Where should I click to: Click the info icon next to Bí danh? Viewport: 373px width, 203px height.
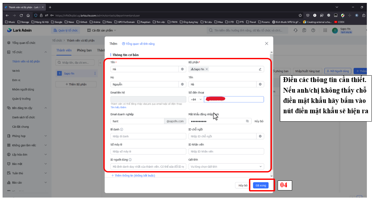[121, 130]
